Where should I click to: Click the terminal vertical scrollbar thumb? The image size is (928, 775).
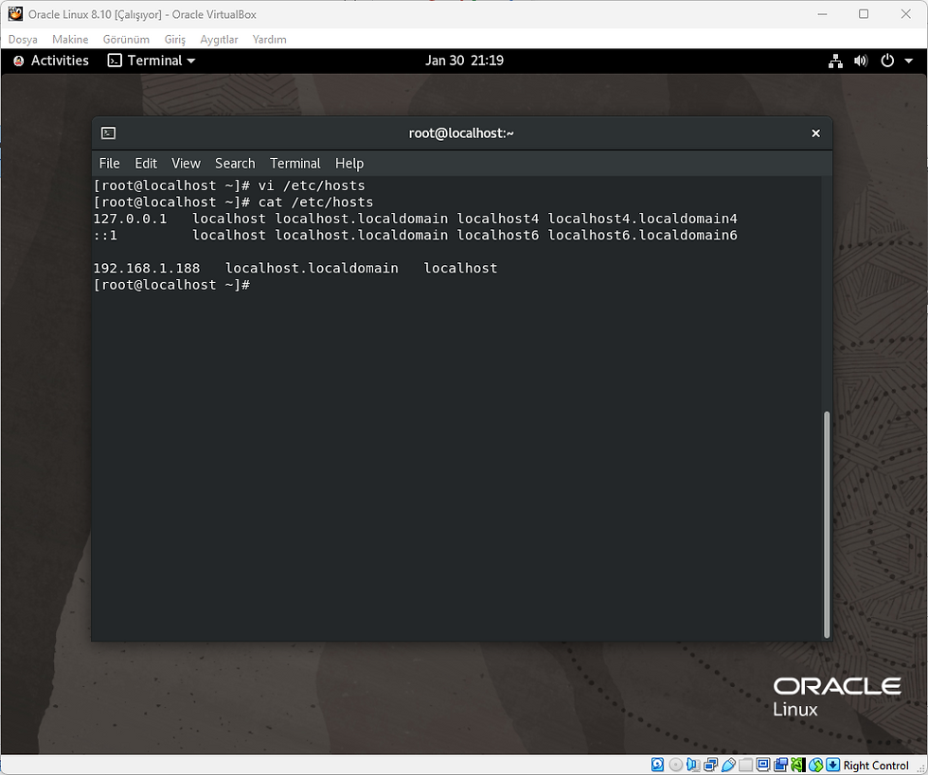tap(826, 524)
